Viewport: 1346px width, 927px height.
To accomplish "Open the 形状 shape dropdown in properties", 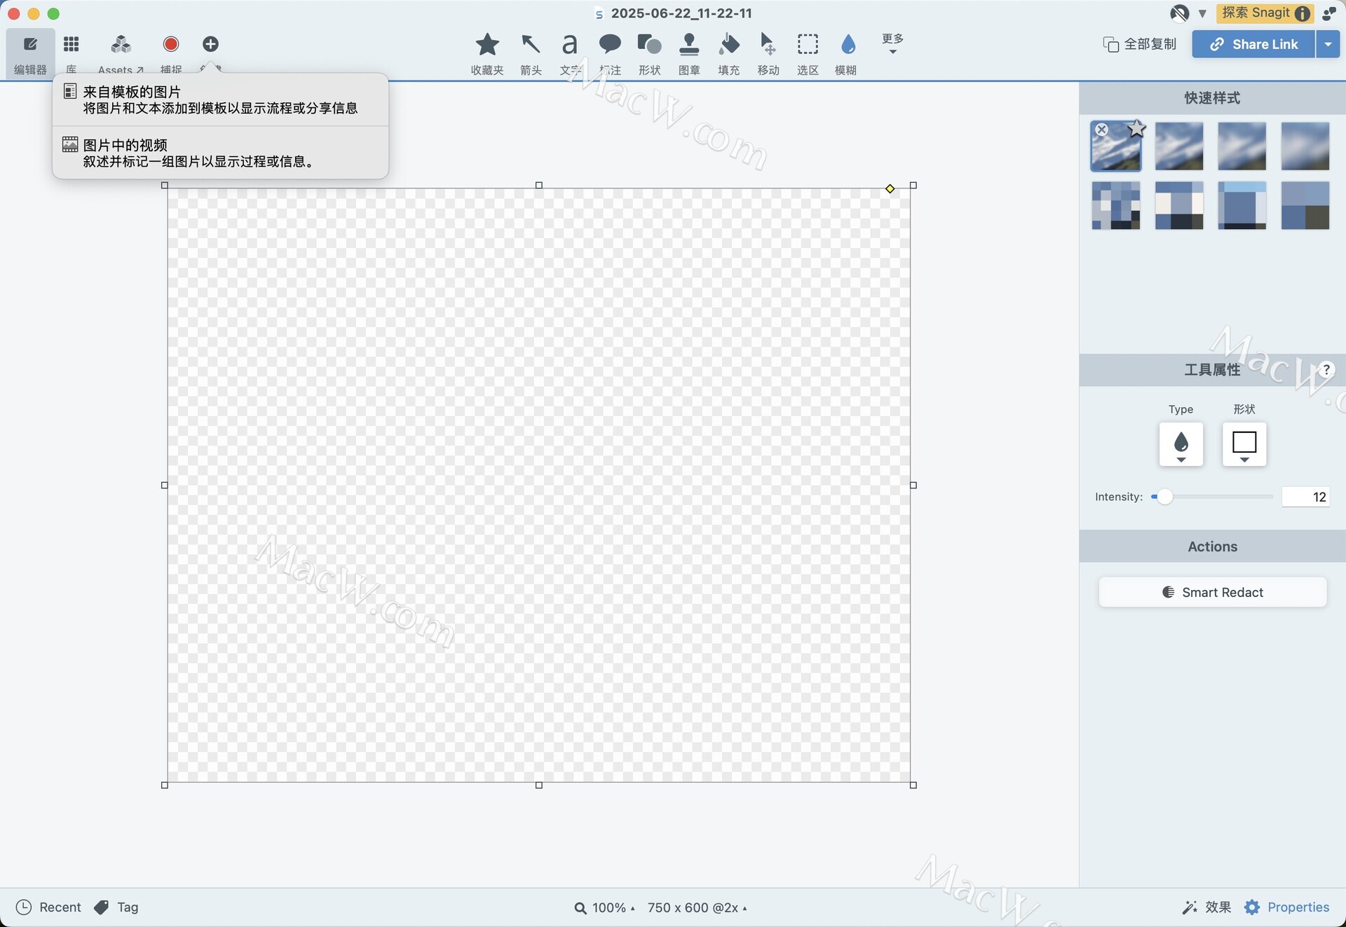I will [1244, 444].
